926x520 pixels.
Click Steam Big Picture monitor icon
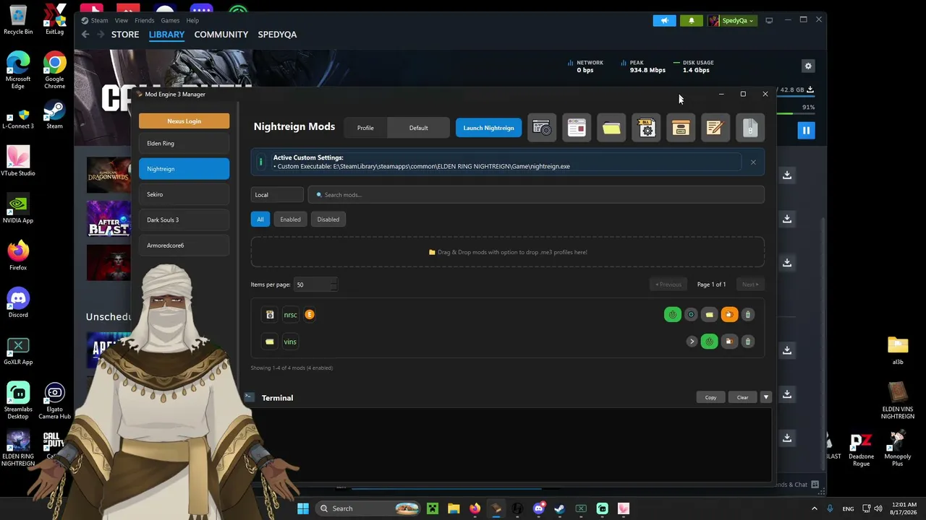769,20
